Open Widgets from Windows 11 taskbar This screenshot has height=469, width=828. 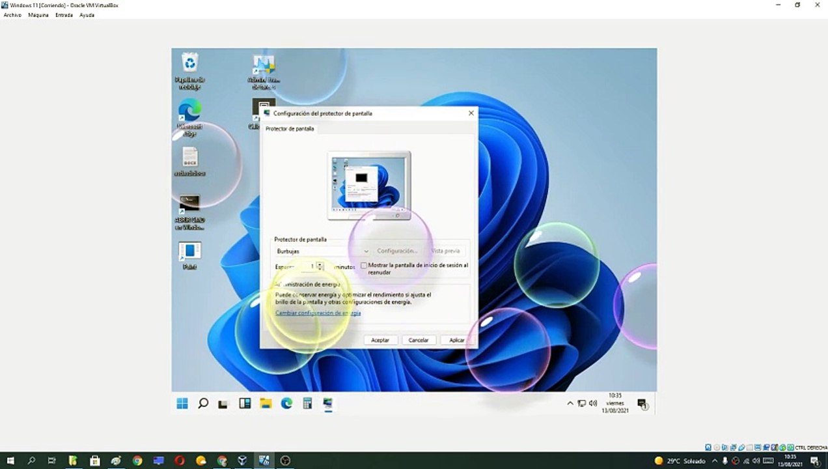point(245,404)
